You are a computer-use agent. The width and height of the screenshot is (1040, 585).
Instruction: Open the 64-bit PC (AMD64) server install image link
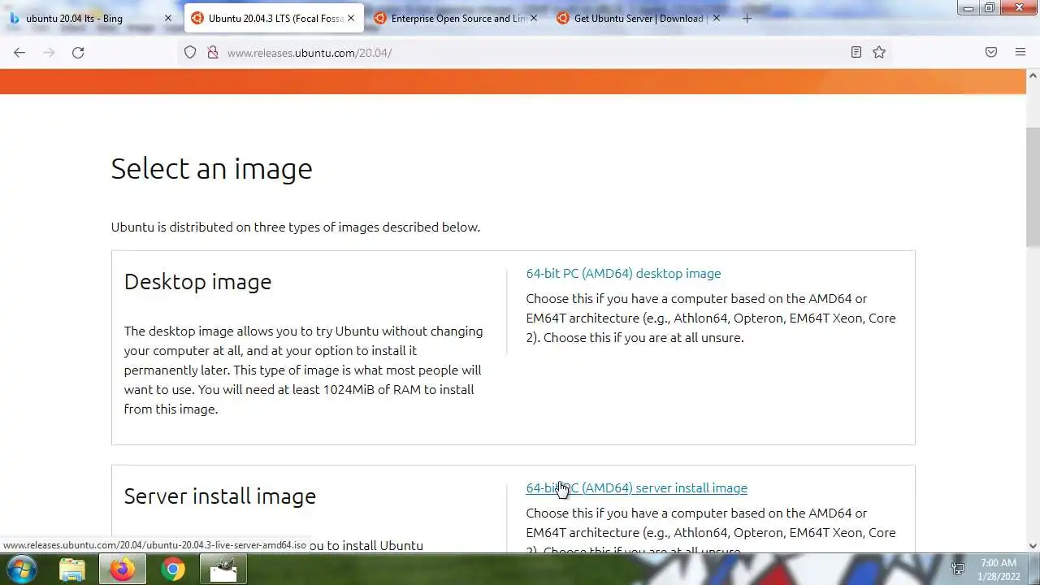pos(636,487)
